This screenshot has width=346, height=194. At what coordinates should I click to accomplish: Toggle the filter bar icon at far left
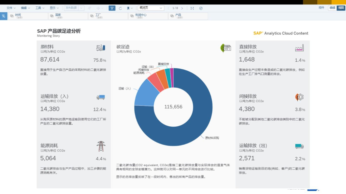click(3, 16)
